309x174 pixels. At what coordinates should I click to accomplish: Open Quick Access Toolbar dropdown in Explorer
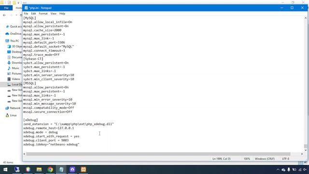click(x=18, y=3)
